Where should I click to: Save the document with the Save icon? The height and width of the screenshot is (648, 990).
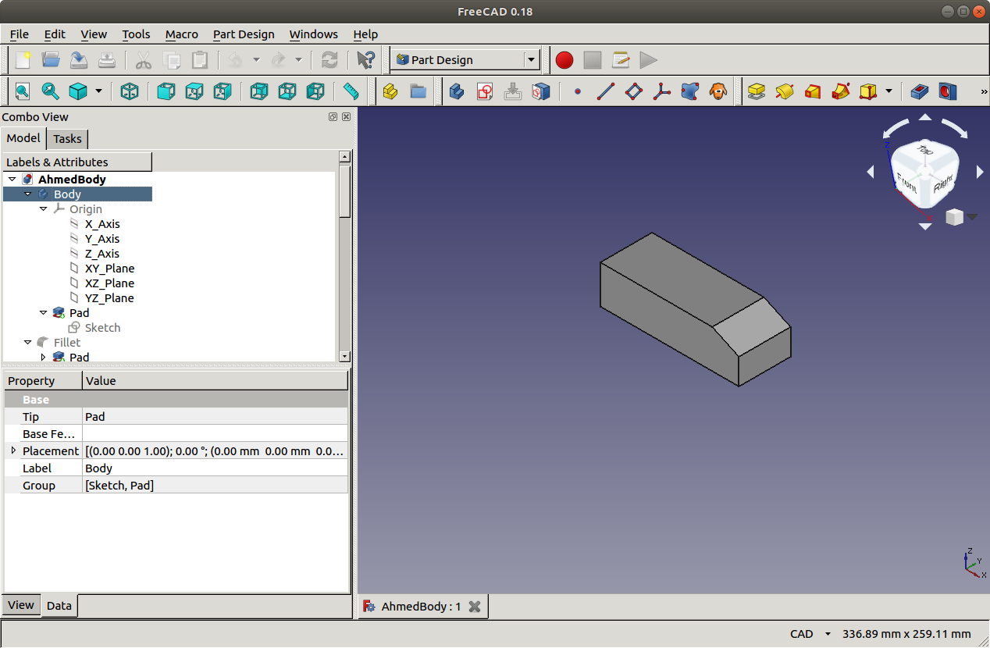tap(79, 60)
